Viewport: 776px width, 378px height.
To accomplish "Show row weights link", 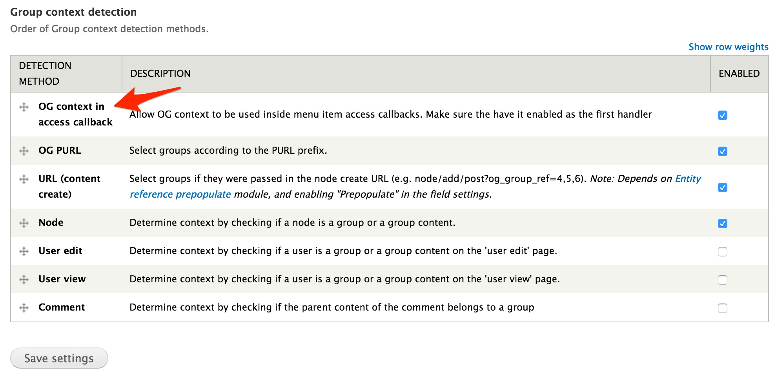I will 728,47.
